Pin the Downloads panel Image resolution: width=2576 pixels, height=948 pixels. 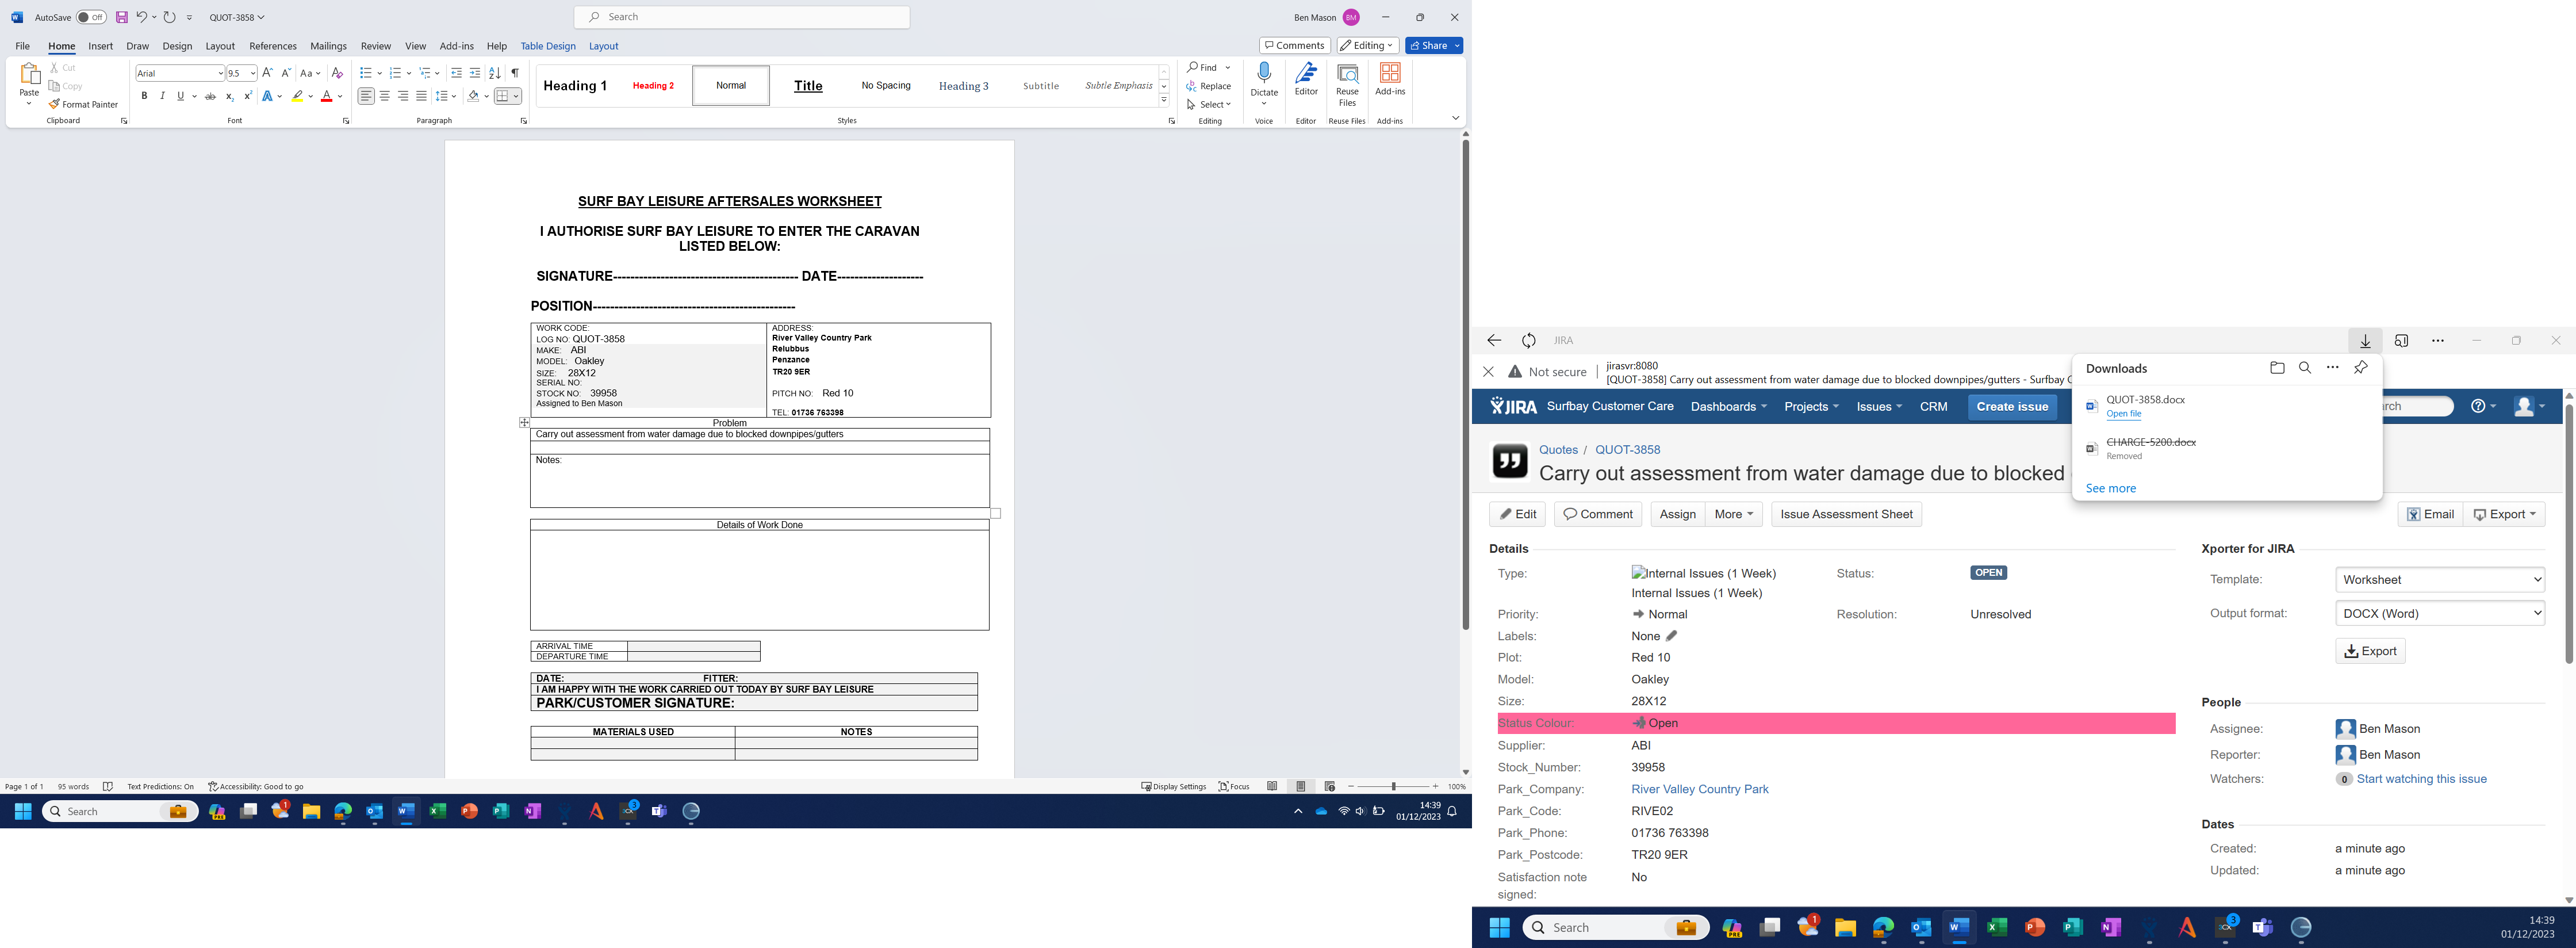pyautogui.click(x=2361, y=368)
